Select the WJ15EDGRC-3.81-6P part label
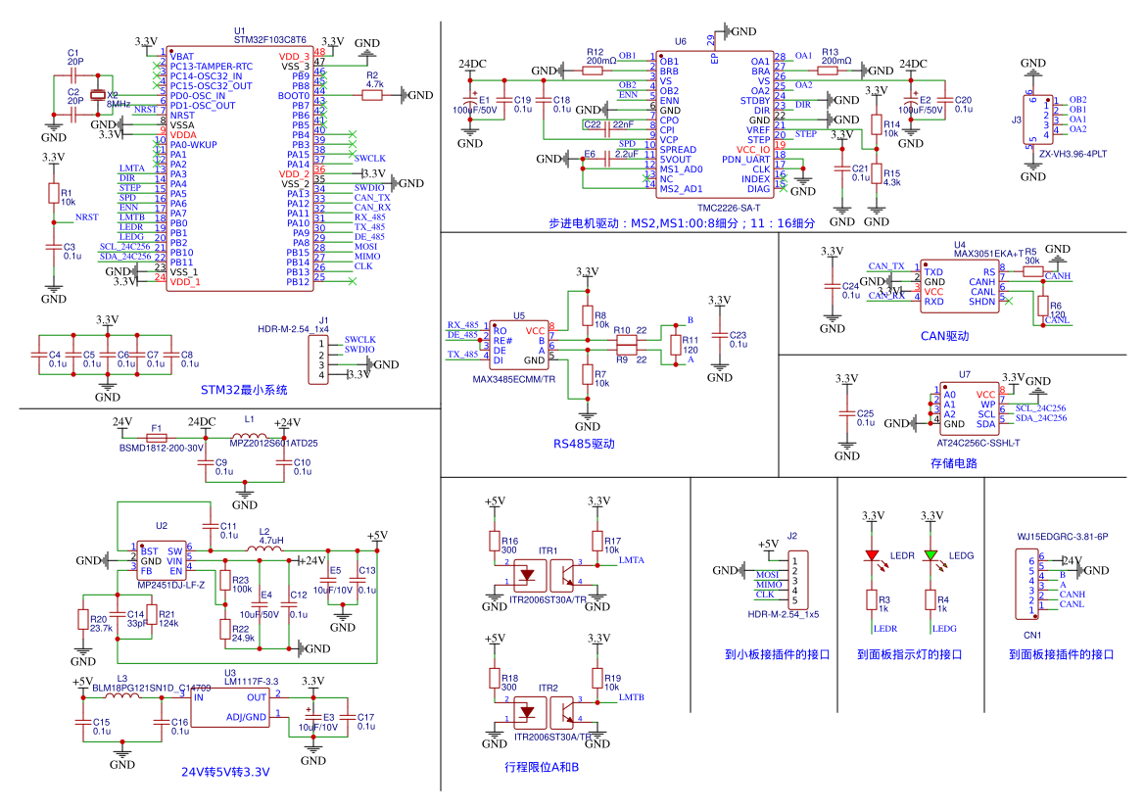This screenshot has width=1145, height=811. [x=1062, y=537]
